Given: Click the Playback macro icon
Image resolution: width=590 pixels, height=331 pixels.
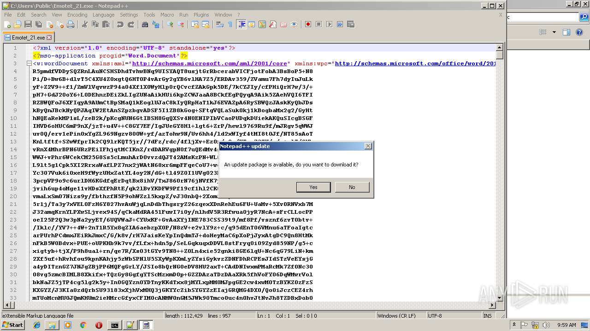Looking at the screenshot, I should tap(329, 24).
